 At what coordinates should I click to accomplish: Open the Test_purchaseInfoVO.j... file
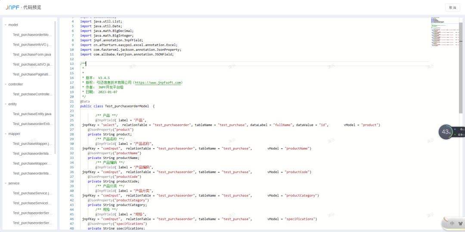click(x=32, y=45)
